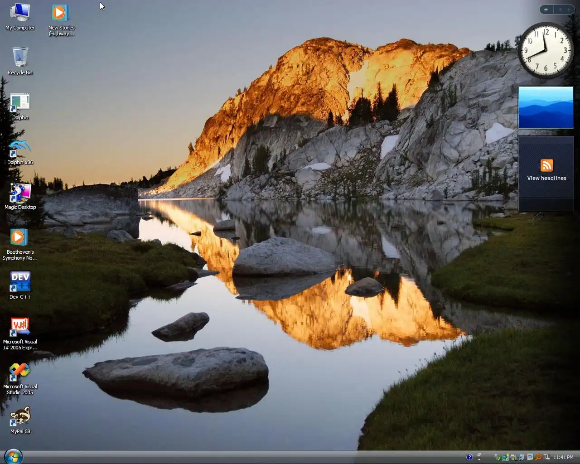This screenshot has height=464, width=580.
Task: Click the restore windows icon in taskbar
Action: pos(479,454)
